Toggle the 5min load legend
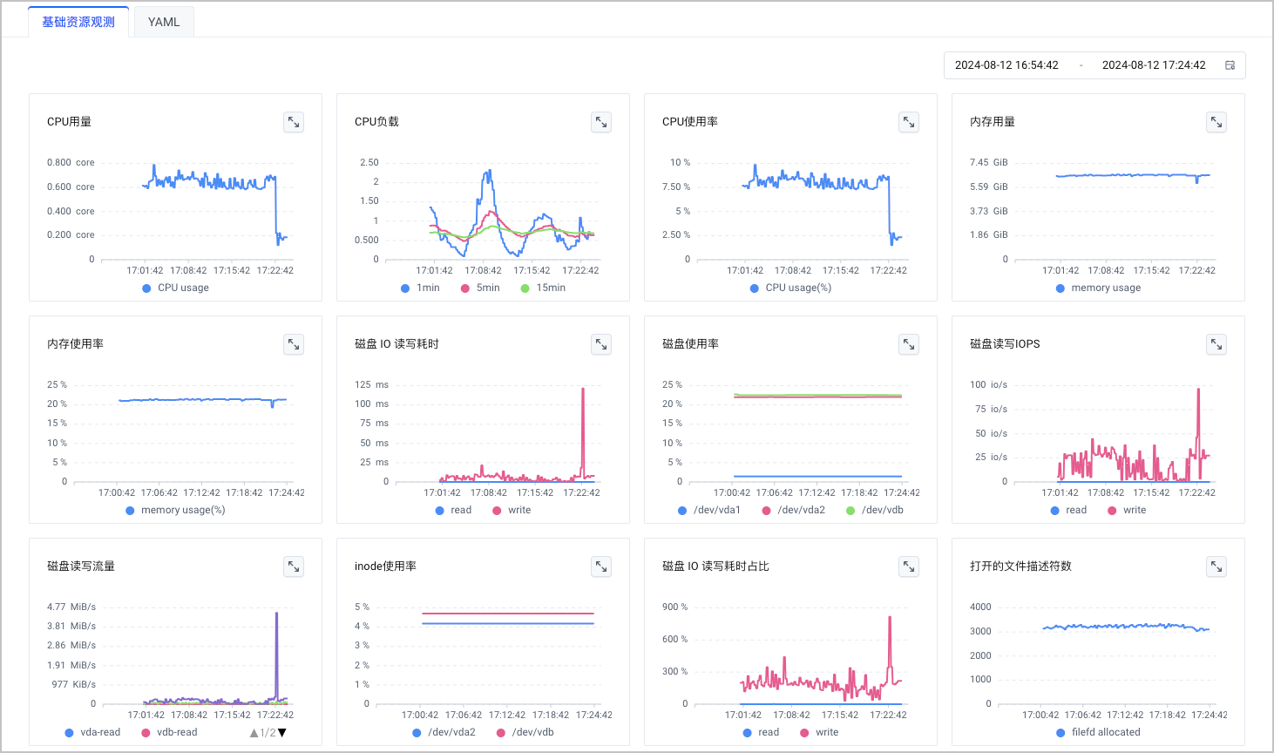 [x=480, y=288]
